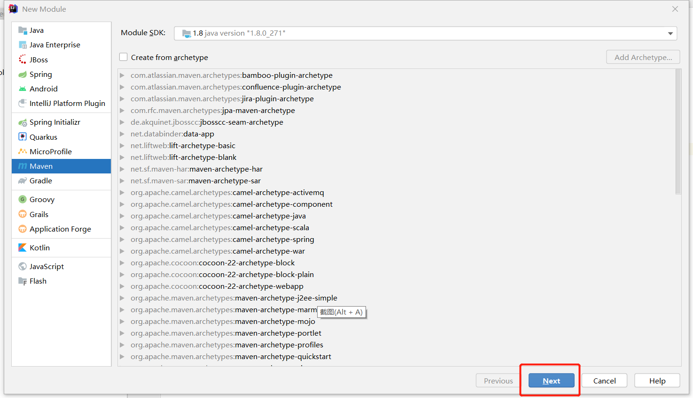Click the Spring leaf icon
The width and height of the screenshot is (693, 398).
coord(23,74)
